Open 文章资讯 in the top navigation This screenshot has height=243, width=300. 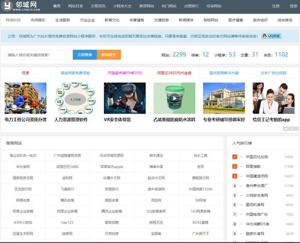98,6
